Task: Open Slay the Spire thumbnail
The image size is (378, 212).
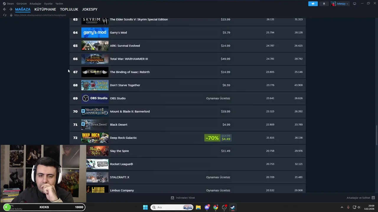Action: coord(97,151)
